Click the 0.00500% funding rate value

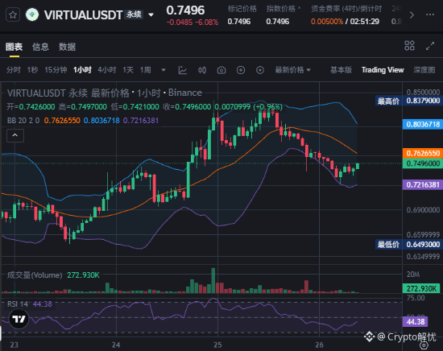point(327,22)
